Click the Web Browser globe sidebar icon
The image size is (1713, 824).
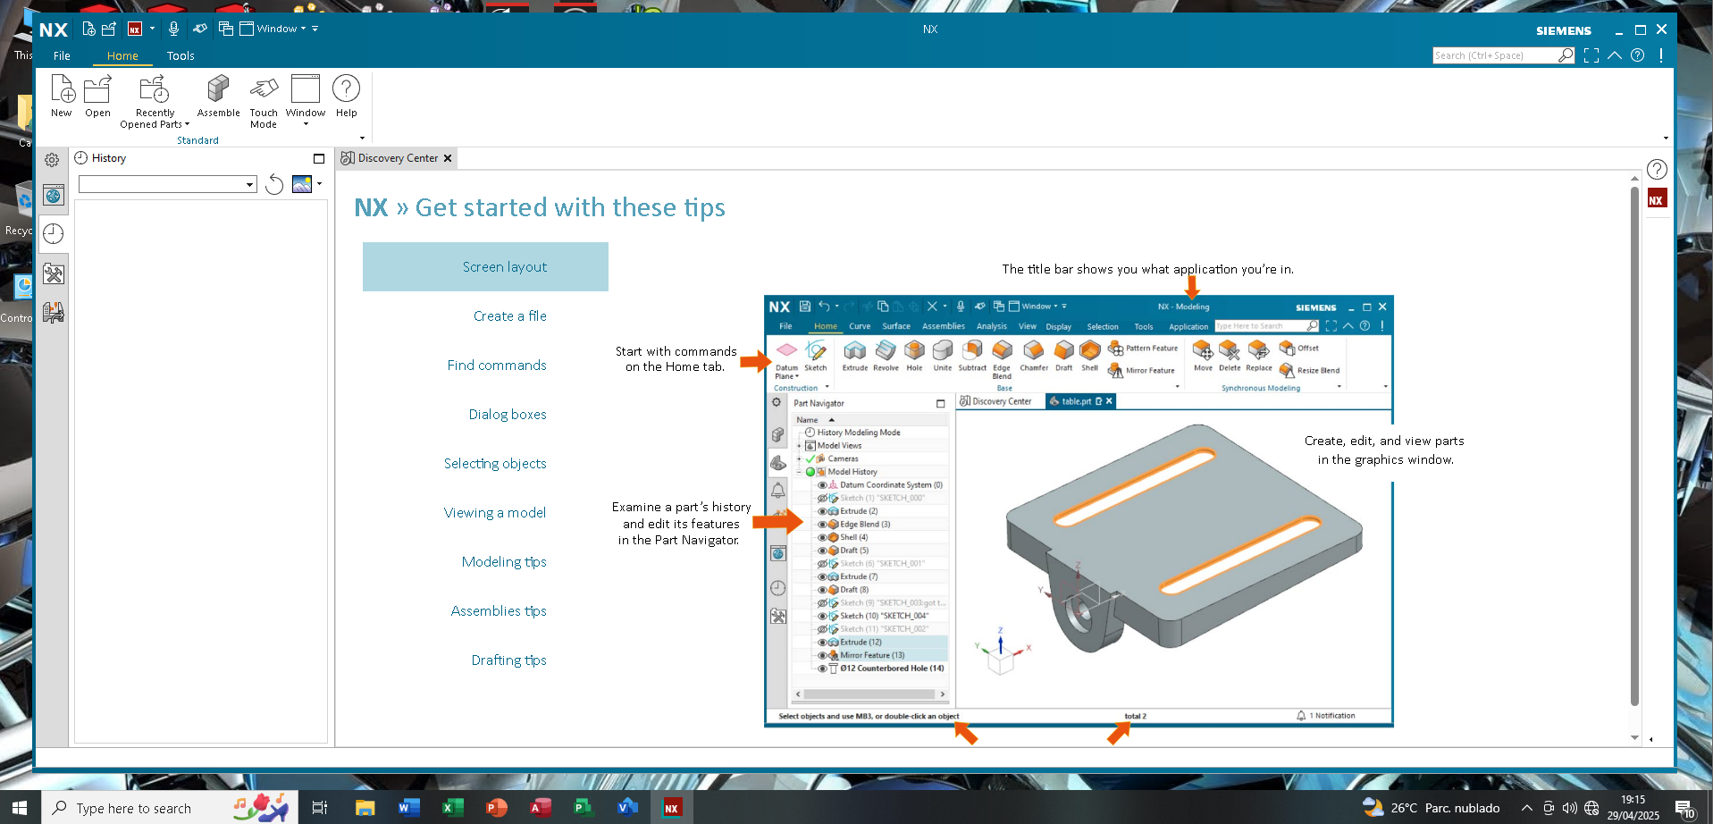(x=54, y=196)
